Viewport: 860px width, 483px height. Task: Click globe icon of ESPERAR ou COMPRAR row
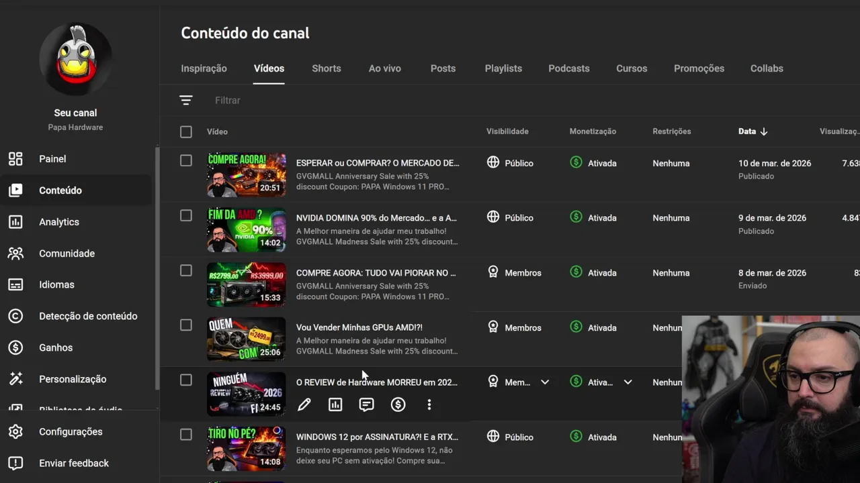pyautogui.click(x=493, y=162)
